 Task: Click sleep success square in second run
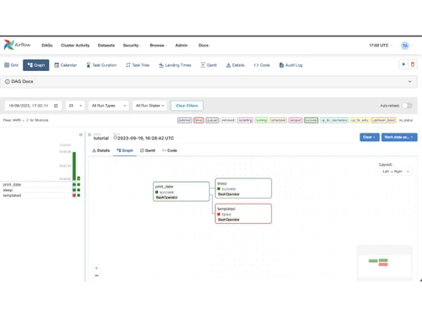click(x=78, y=190)
